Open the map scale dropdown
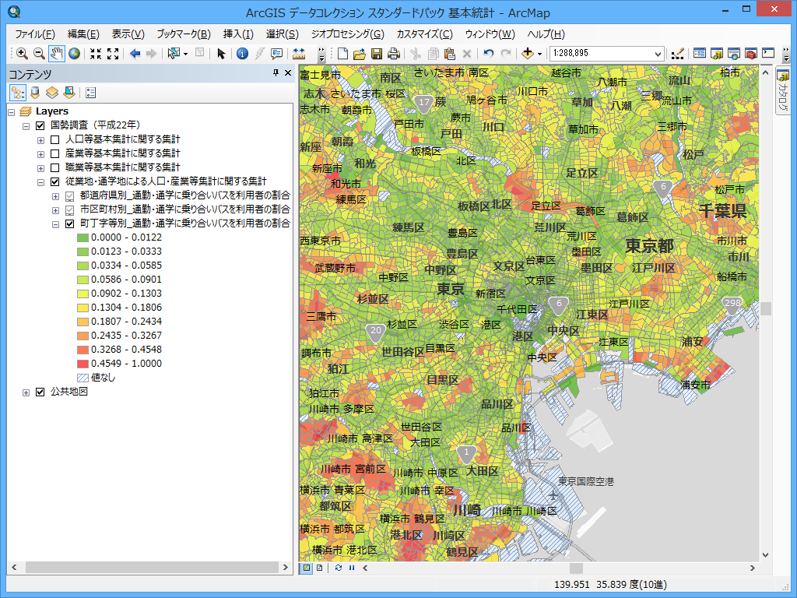 click(658, 54)
